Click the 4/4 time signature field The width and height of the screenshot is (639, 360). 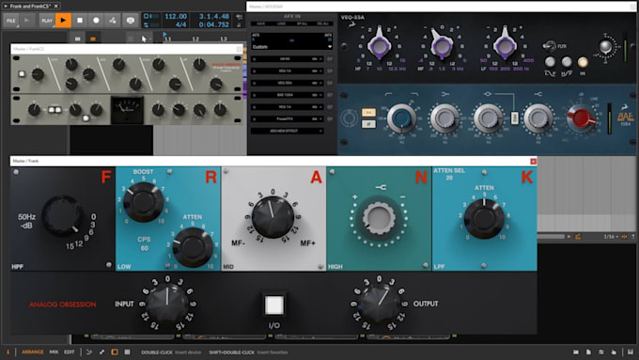180,24
